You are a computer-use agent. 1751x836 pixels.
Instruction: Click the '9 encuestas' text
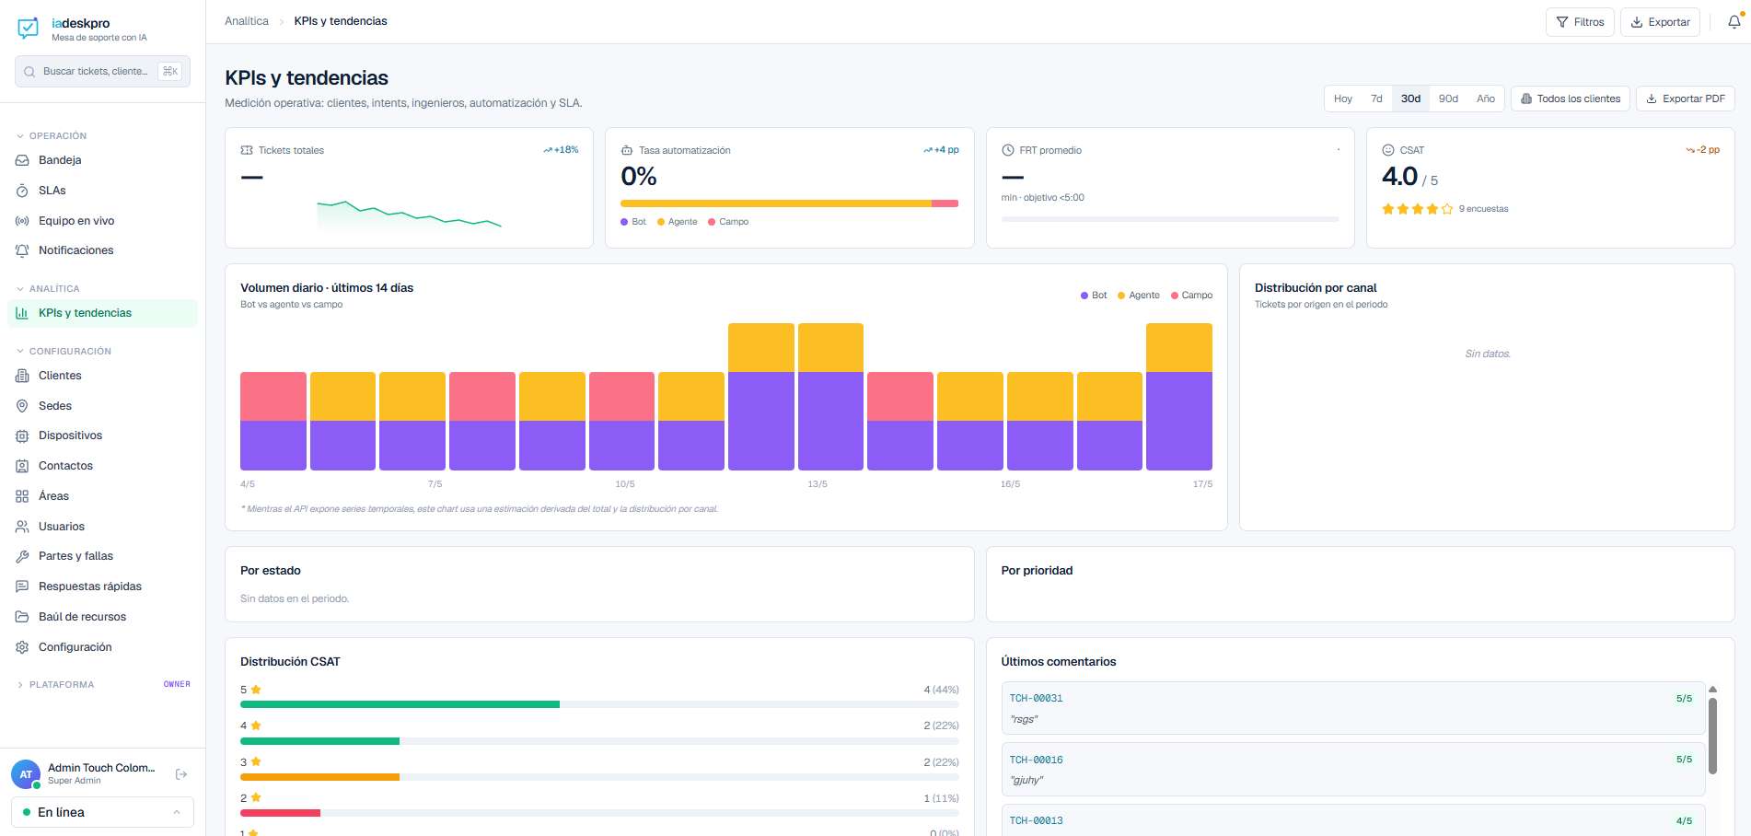(1484, 209)
